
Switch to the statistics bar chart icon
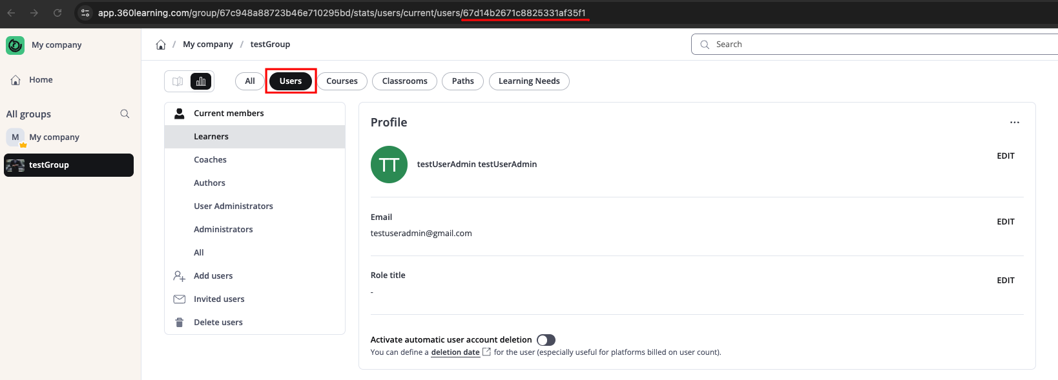pos(201,81)
